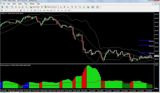This screenshot has width=160, height=93.
Task: Switch chart to H4 timeframe
Action: pyautogui.click(x=58, y=10)
